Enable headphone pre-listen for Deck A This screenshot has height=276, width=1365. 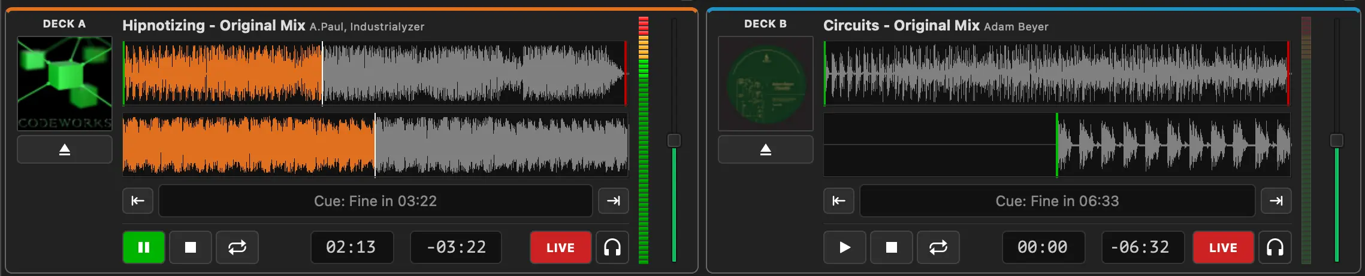pos(612,247)
